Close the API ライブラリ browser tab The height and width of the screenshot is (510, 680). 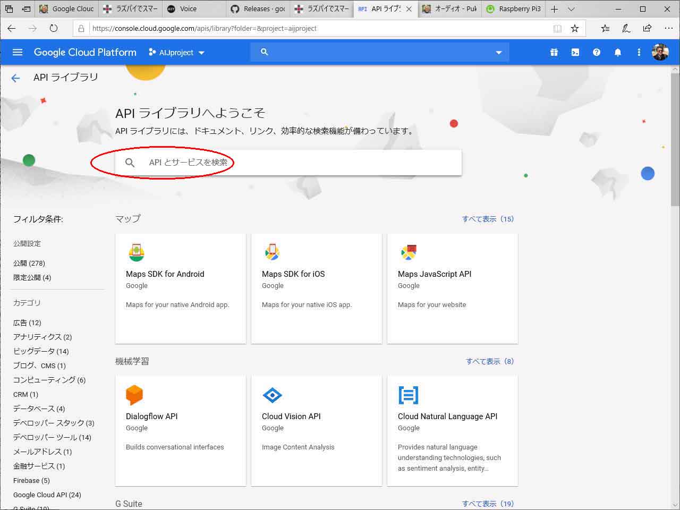pyautogui.click(x=409, y=9)
